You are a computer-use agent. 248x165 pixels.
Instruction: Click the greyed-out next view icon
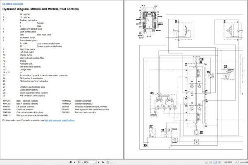point(112,162)
